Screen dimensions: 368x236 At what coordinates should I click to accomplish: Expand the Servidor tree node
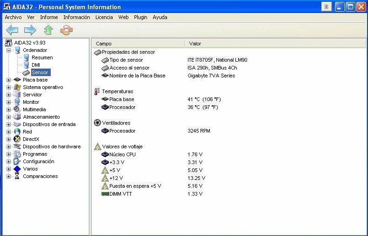click(9, 95)
